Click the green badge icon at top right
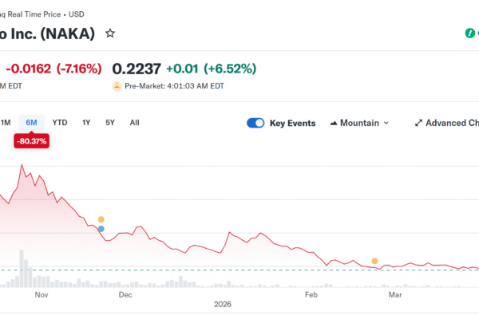This screenshot has width=479, height=319. 470,33
